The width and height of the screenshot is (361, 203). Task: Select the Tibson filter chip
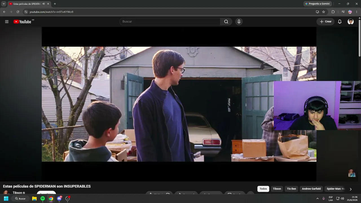[x=277, y=189]
